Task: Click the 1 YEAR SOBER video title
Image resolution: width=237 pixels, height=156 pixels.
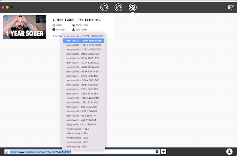Action: [77, 20]
